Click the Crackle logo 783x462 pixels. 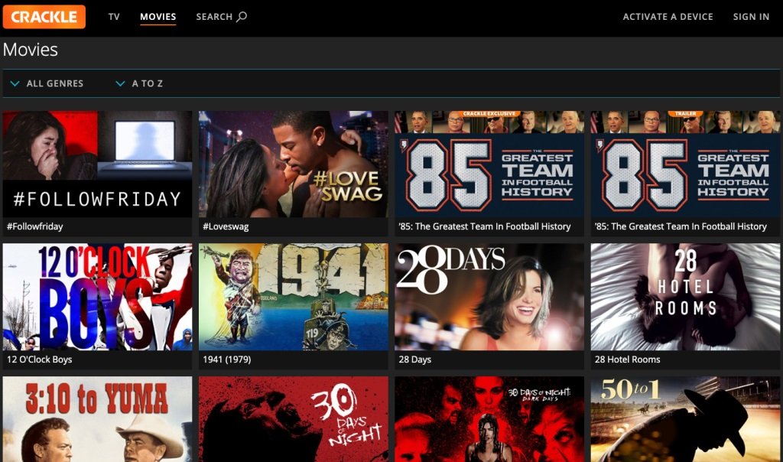point(44,17)
